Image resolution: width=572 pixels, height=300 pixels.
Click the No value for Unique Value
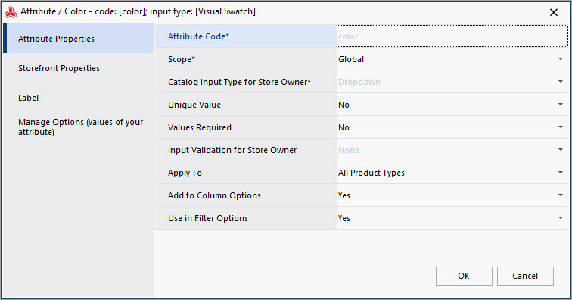[344, 105]
